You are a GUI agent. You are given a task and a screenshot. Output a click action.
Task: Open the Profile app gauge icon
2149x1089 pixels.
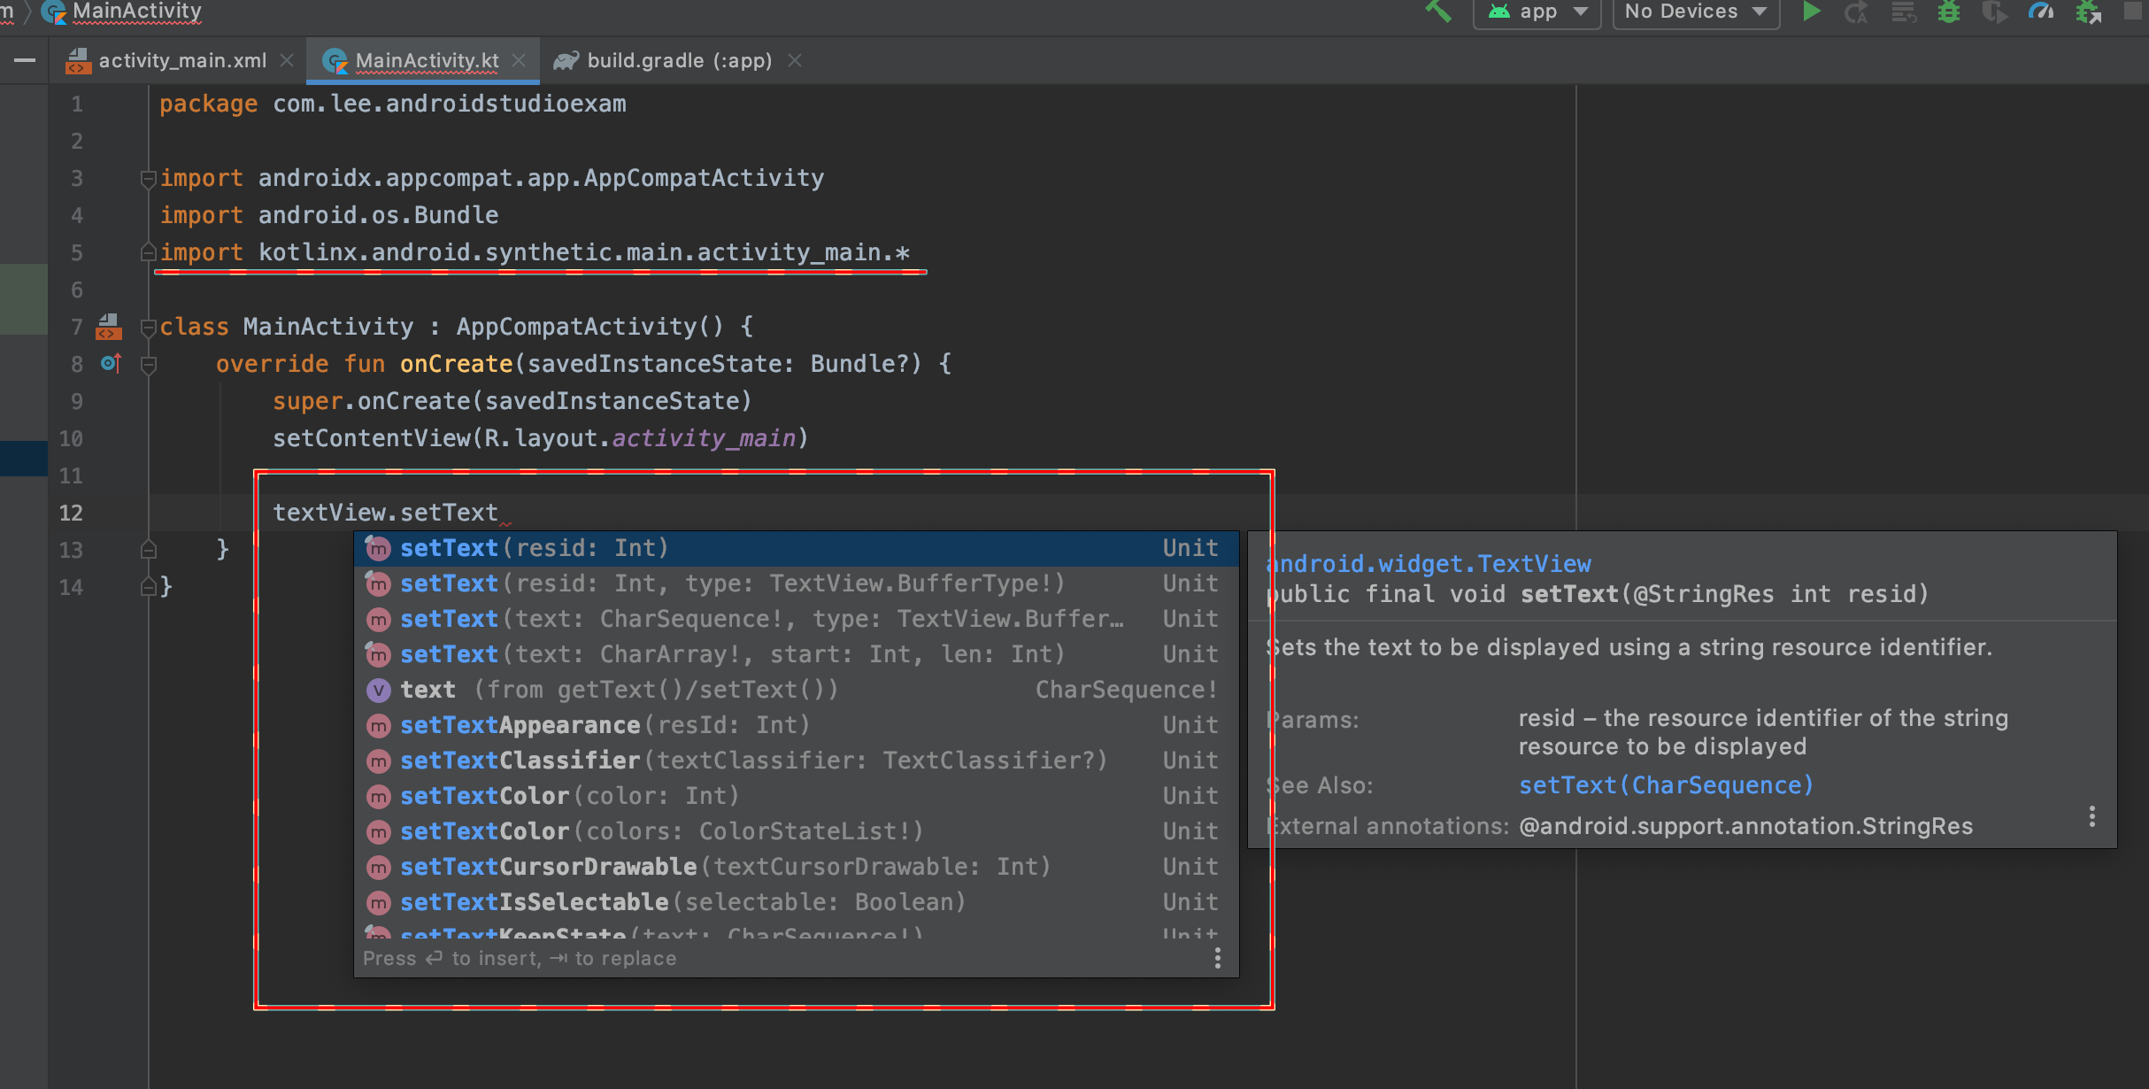pyautogui.click(x=2040, y=12)
